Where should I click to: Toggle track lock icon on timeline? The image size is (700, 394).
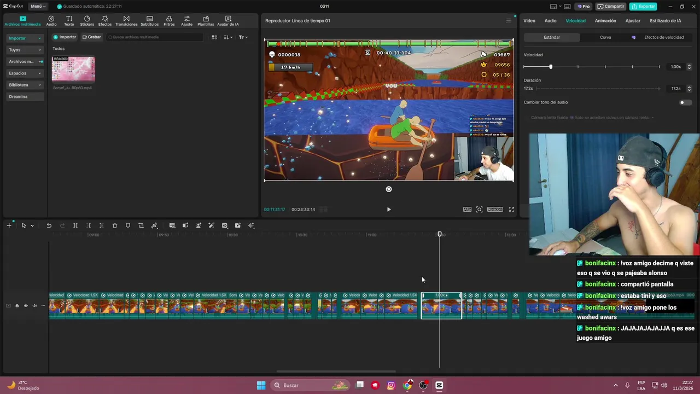17,306
